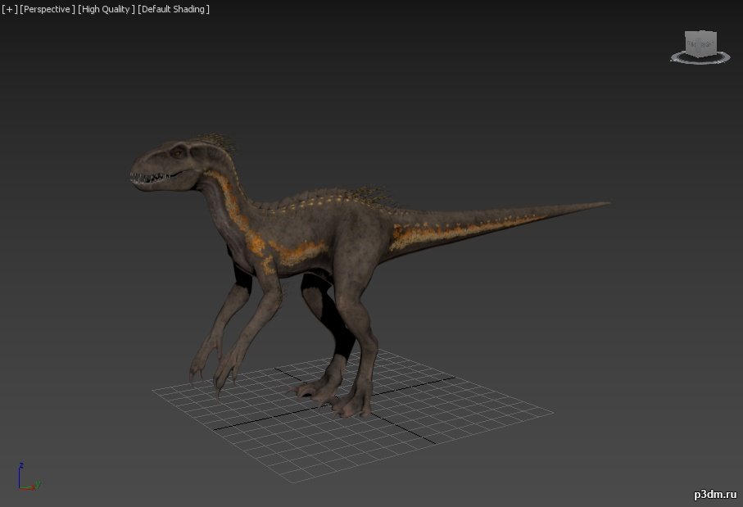Click the Default Shading viewport label
Screen dimensions: 743x507
point(174,9)
